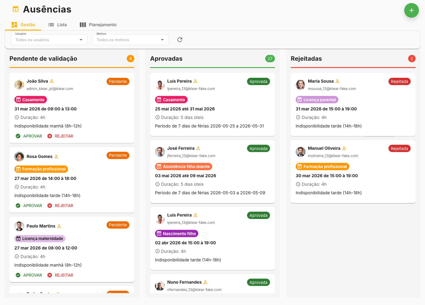This screenshot has width=425, height=305.
Task: Click the flask icon next to João Silva
Action: click(52, 81)
